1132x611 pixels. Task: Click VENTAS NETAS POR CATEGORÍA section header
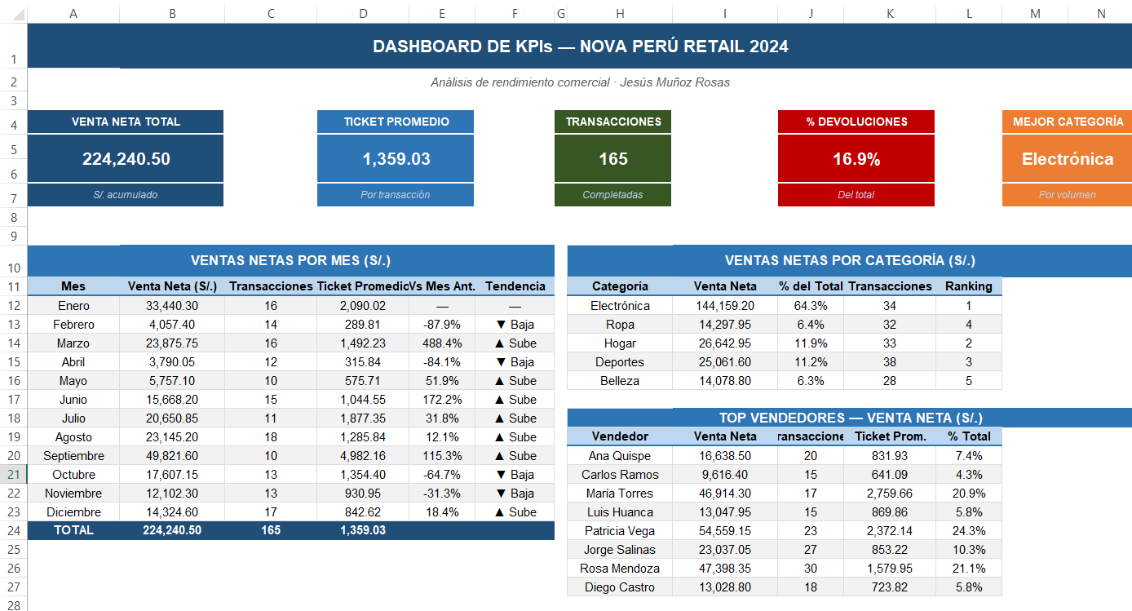850,261
